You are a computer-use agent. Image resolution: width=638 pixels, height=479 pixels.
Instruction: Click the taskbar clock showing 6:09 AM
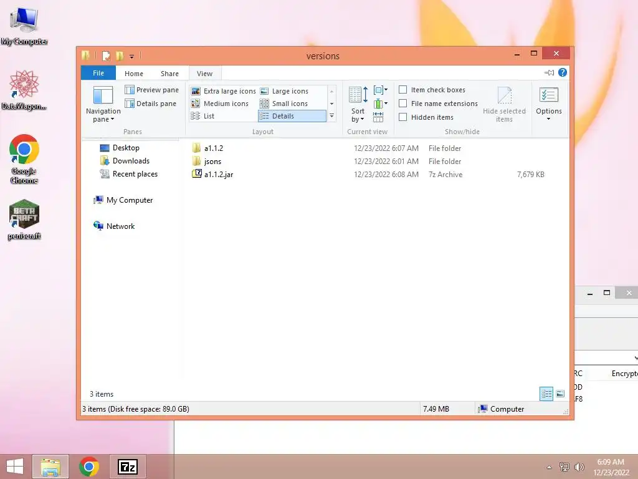pyautogui.click(x=611, y=467)
